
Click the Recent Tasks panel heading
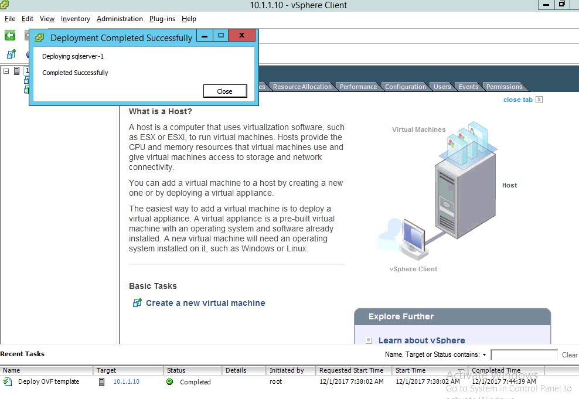tap(22, 354)
